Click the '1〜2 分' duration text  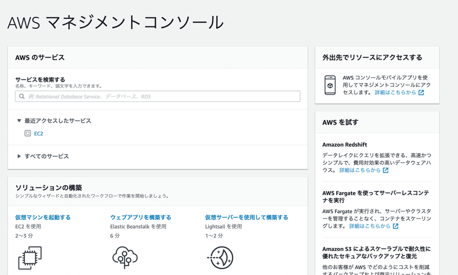pos(214,236)
